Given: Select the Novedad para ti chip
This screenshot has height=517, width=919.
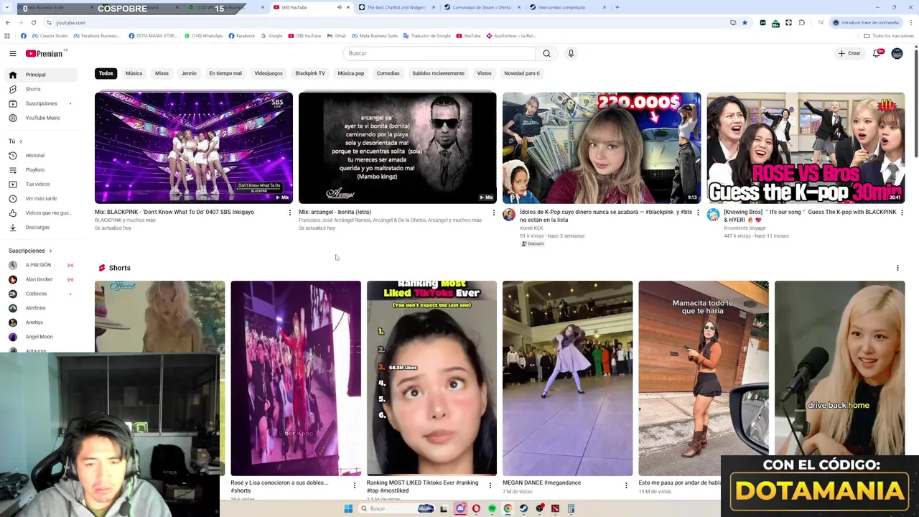Looking at the screenshot, I should click(x=522, y=73).
